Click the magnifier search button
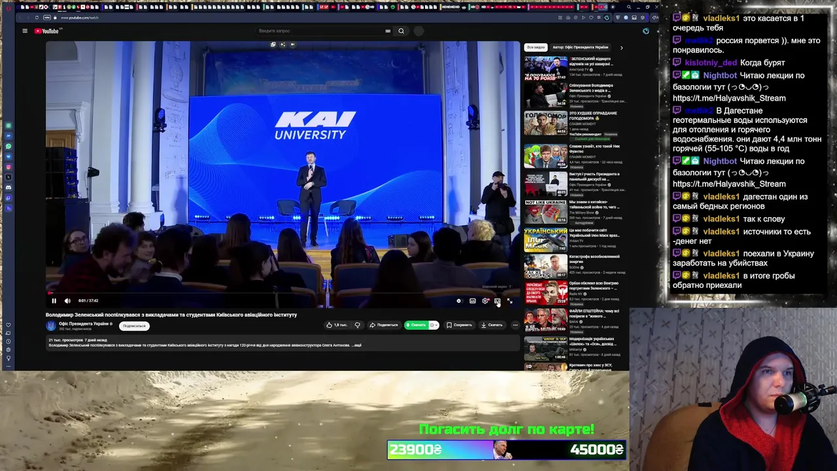The height and width of the screenshot is (471, 837). coord(401,31)
